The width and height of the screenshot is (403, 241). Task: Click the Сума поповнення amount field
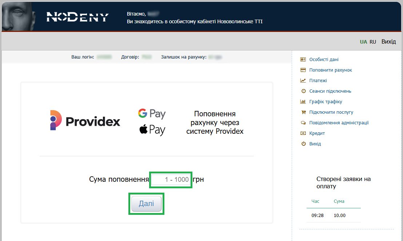click(x=171, y=180)
